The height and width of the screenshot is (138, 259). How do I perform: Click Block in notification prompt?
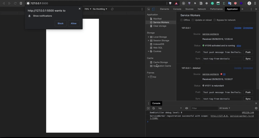click(x=60, y=23)
